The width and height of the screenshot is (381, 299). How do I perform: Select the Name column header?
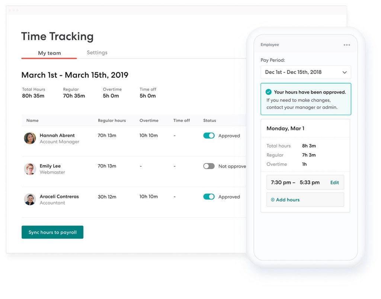(x=32, y=120)
